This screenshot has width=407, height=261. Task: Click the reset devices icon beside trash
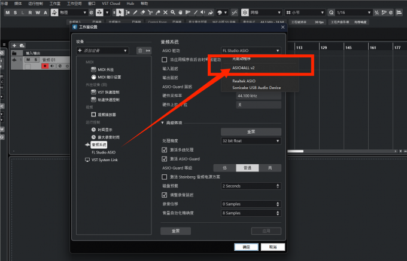(x=148, y=51)
